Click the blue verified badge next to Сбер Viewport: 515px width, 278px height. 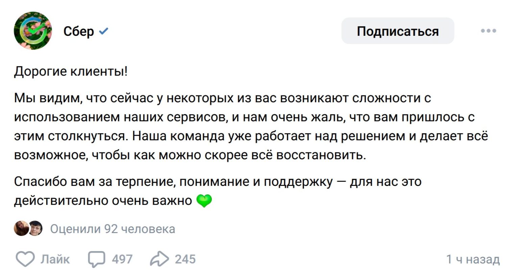pos(103,31)
